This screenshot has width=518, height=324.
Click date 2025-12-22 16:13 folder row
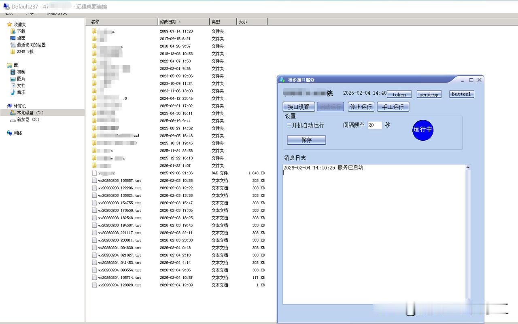coord(176,158)
